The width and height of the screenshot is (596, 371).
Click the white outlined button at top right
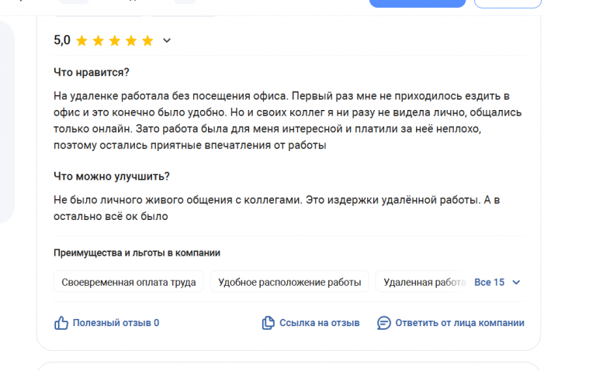point(508,3)
